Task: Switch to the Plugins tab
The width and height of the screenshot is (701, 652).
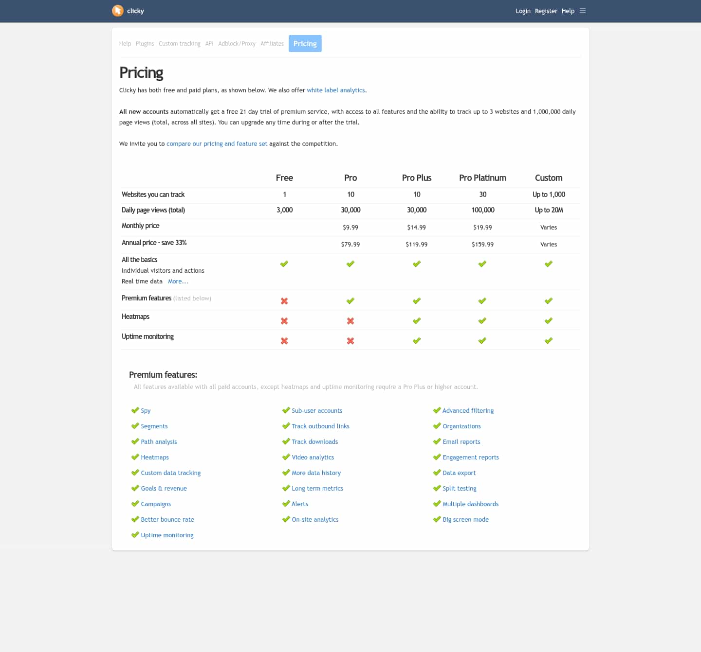Action: click(x=145, y=43)
